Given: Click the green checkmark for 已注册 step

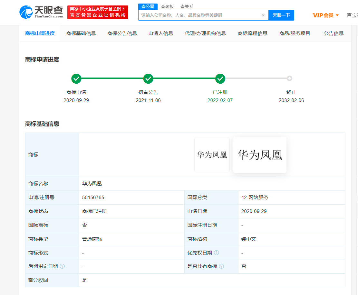Looking at the screenshot, I should (220, 78).
